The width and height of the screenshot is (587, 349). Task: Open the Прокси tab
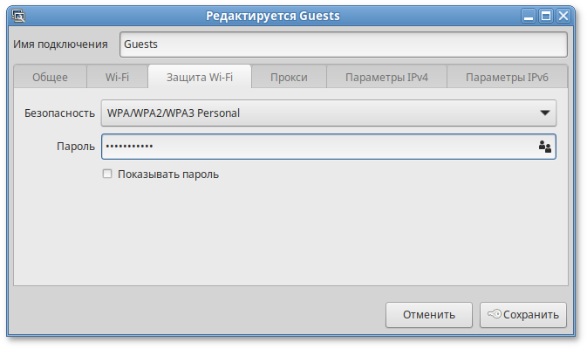click(x=289, y=77)
